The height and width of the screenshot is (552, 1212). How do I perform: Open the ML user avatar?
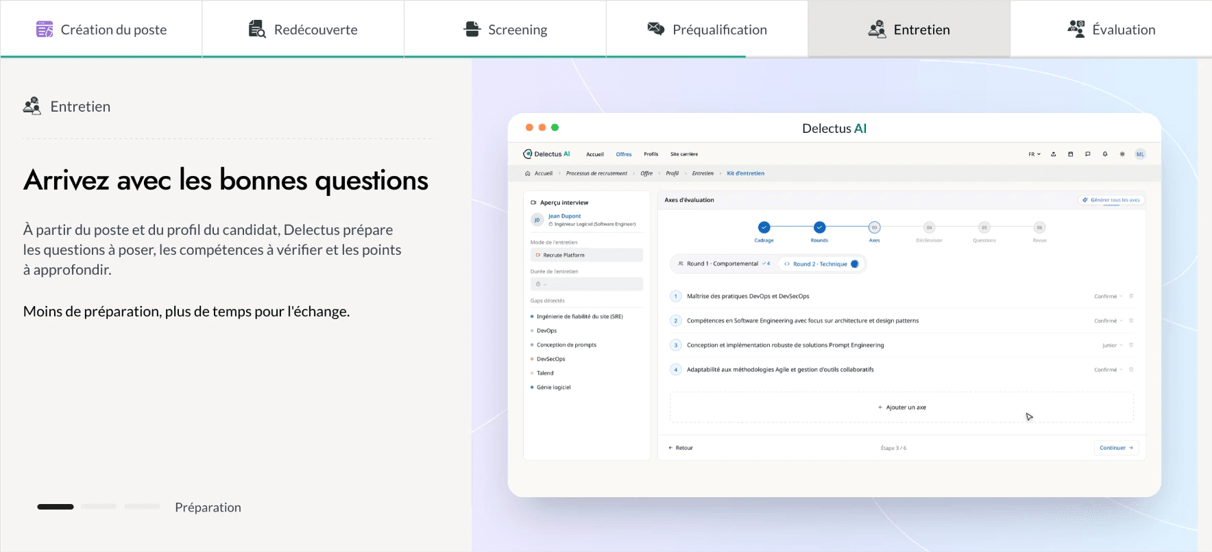coord(1140,154)
